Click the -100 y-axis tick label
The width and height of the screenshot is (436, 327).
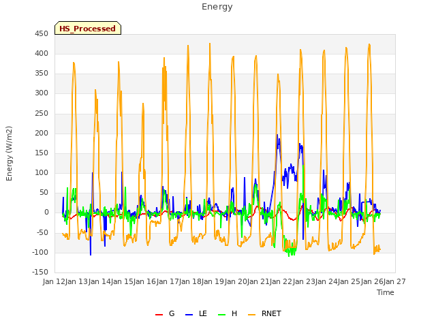click(x=40, y=252)
